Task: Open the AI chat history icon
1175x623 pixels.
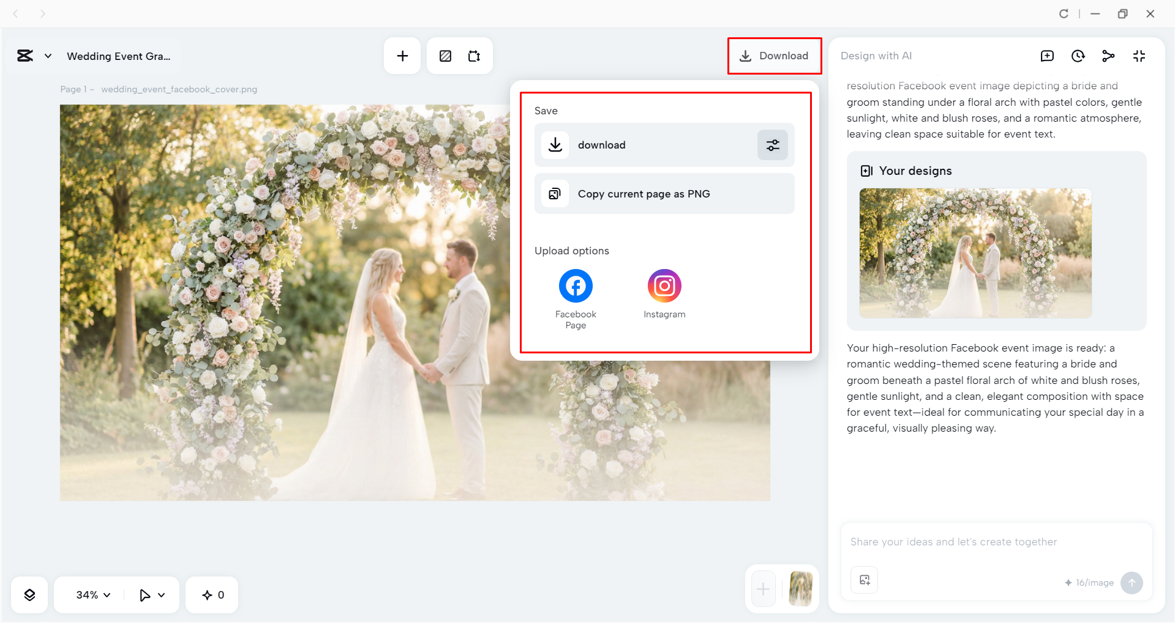Action: tap(1078, 56)
